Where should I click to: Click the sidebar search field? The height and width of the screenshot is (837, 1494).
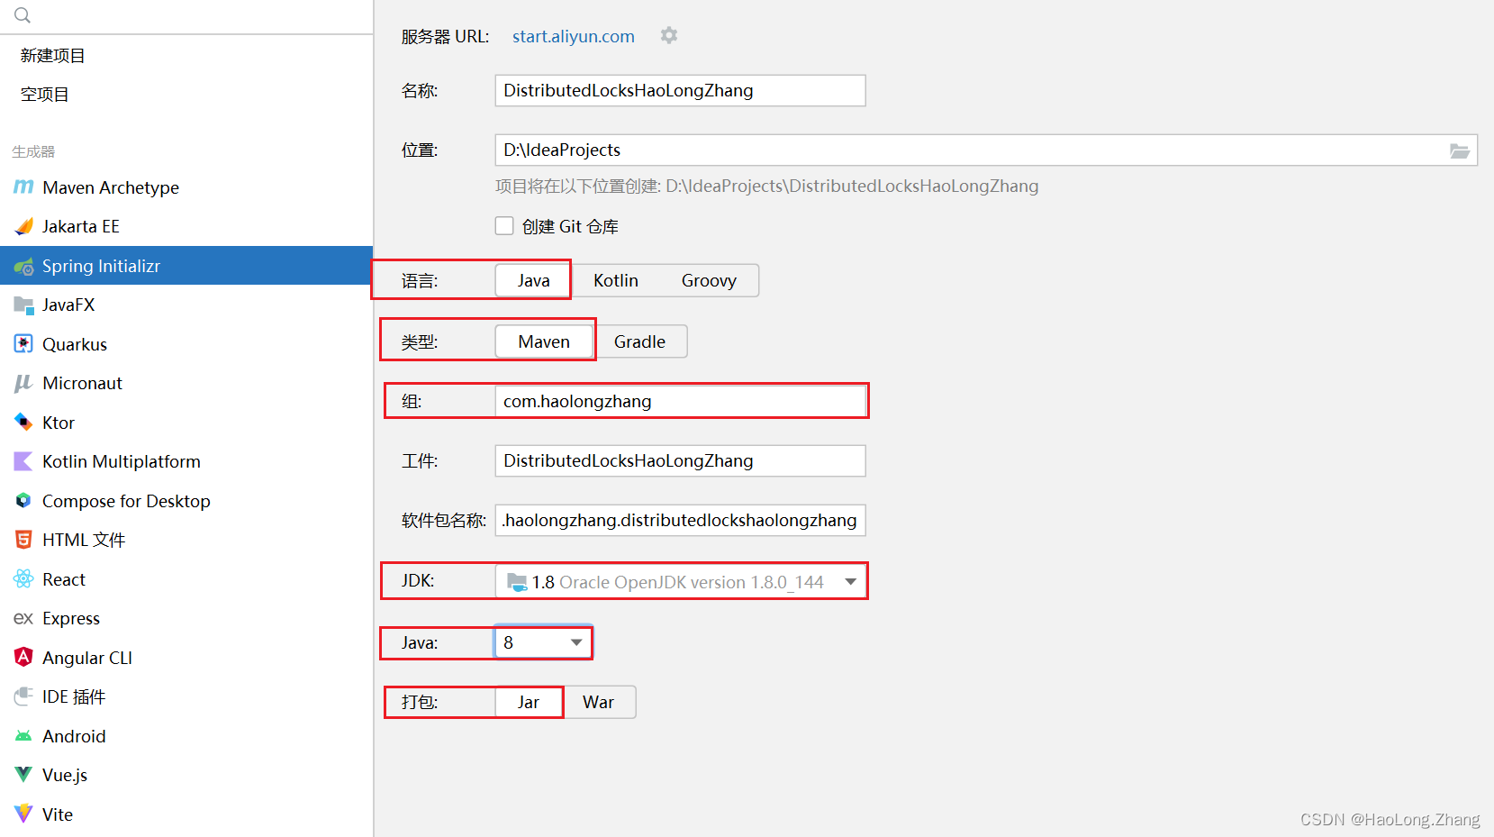pyautogui.click(x=186, y=16)
